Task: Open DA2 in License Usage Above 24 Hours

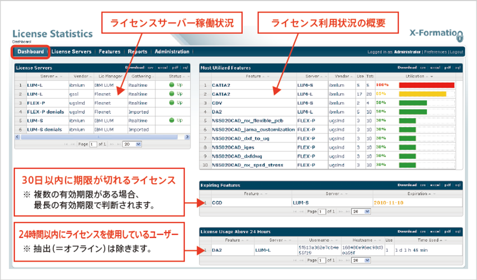Action: tap(217, 250)
